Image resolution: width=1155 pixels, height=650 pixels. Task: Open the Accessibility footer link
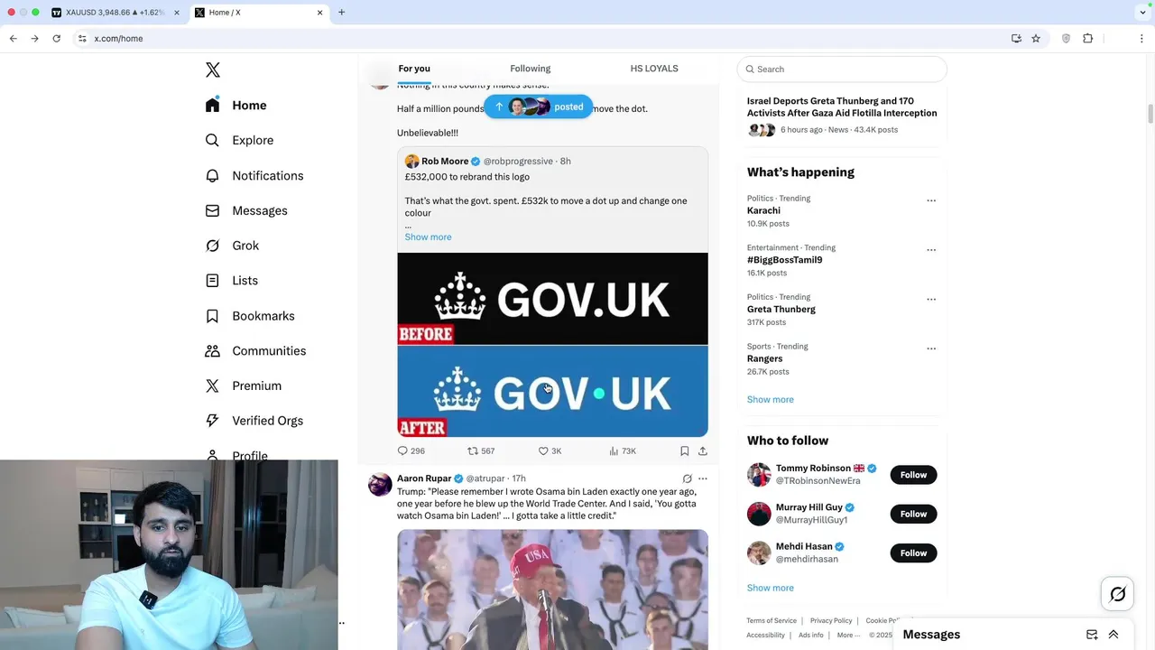coord(765,636)
